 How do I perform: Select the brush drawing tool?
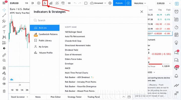tap(4, 26)
